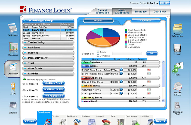This screenshot has width=191, height=125.
Task: Go Back with the Back button
Action: (x=30, y=121)
